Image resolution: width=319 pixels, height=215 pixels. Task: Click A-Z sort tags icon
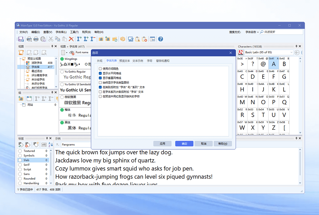point(51,145)
